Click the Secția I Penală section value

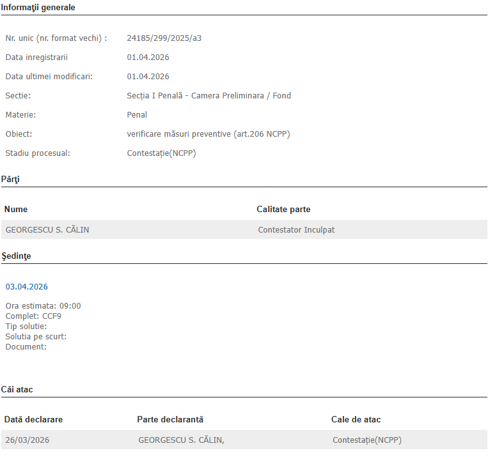(x=209, y=96)
